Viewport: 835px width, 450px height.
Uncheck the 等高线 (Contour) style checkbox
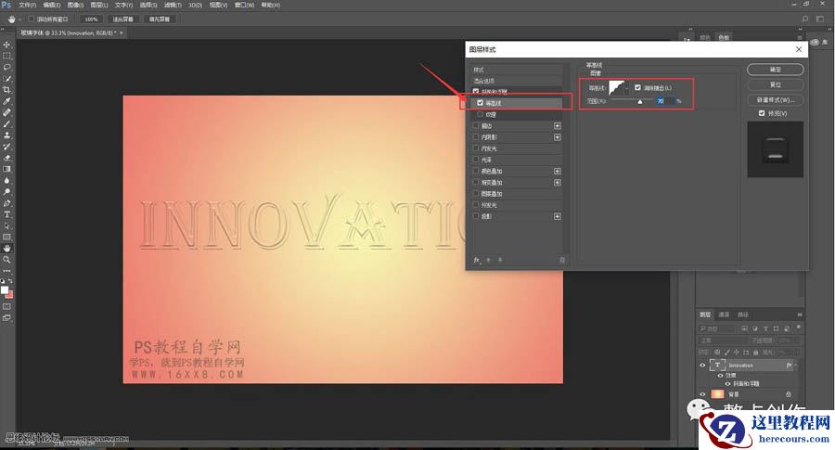[x=481, y=103]
